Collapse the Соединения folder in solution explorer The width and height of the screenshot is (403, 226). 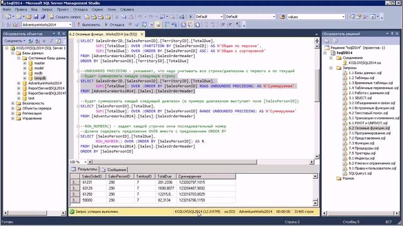[331, 58]
